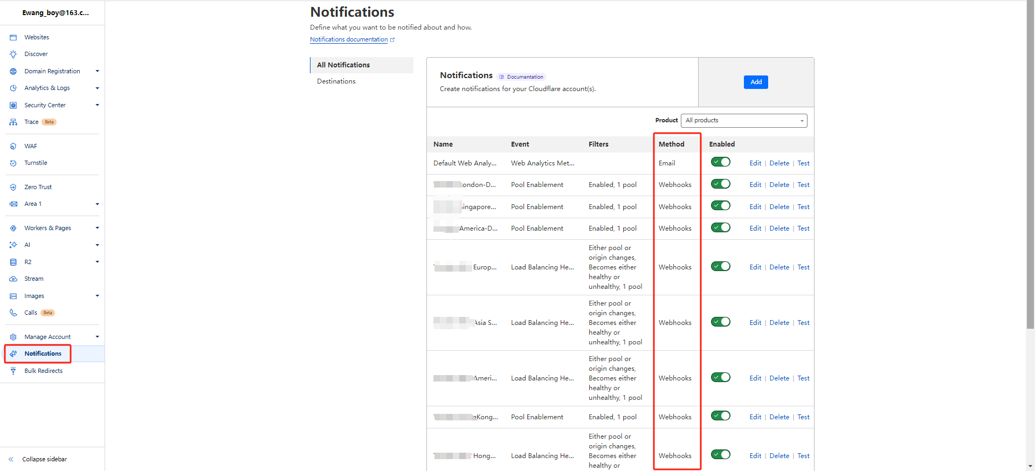Click the Bulk Redirects icon
The width and height of the screenshot is (1035, 471).
pos(13,371)
